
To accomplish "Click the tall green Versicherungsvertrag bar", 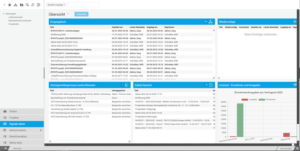I will (x=240, y=120).
